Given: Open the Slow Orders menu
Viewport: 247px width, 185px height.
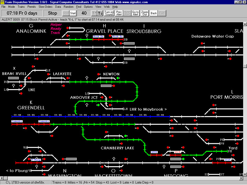Looking at the screenshot, I should point(45,7).
